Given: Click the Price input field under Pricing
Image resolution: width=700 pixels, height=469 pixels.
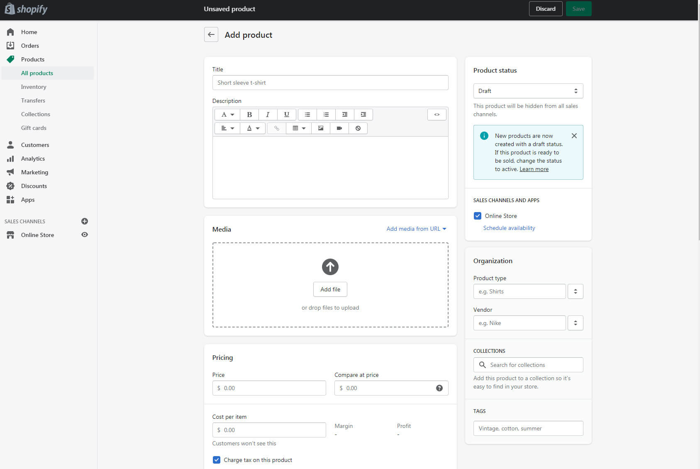Looking at the screenshot, I should 269,388.
